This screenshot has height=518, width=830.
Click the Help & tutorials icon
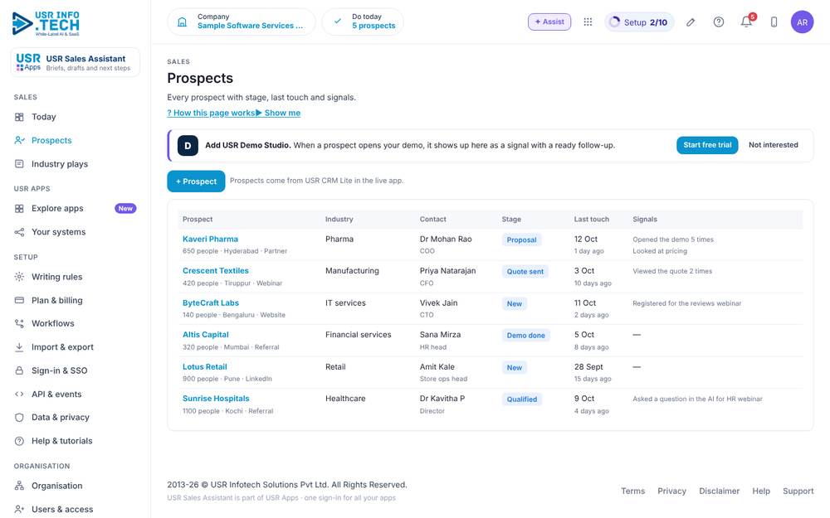[x=19, y=441]
